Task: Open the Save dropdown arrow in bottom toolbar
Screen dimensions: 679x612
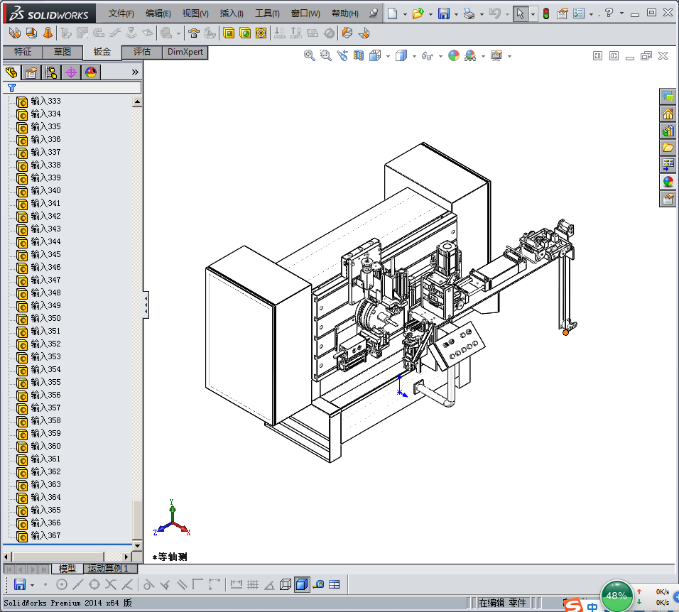Action: (x=33, y=586)
